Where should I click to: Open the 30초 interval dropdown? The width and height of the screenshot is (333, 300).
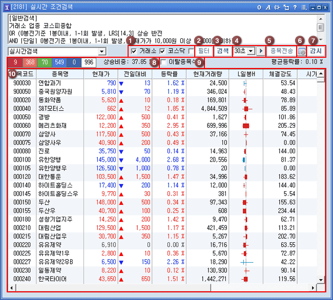coord(251,51)
